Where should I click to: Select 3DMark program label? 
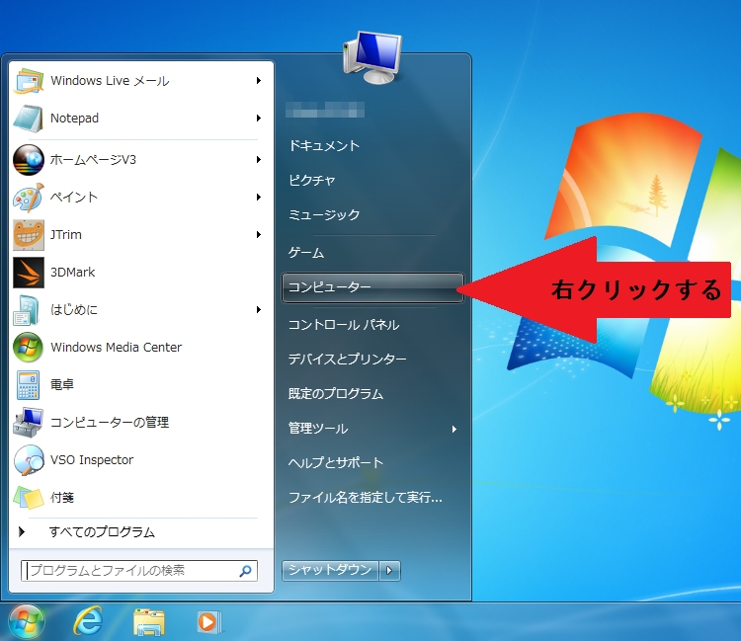pos(73,272)
